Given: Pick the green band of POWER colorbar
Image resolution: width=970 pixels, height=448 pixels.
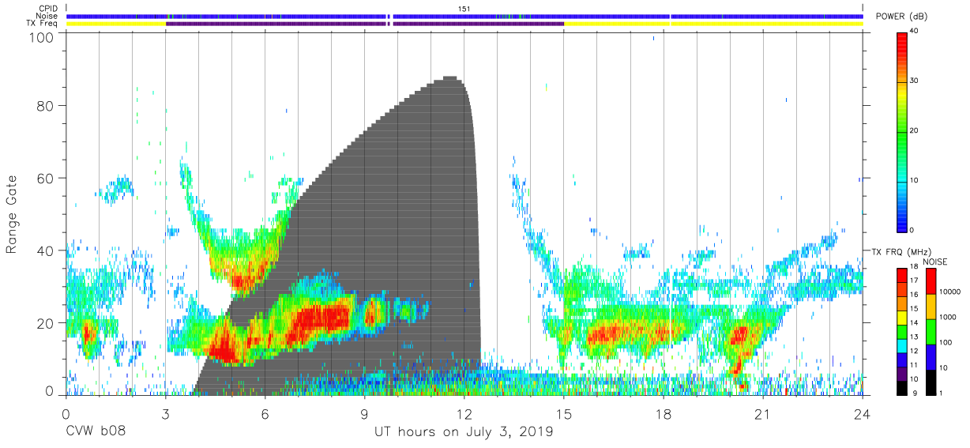Looking at the screenshot, I should click(x=901, y=131).
